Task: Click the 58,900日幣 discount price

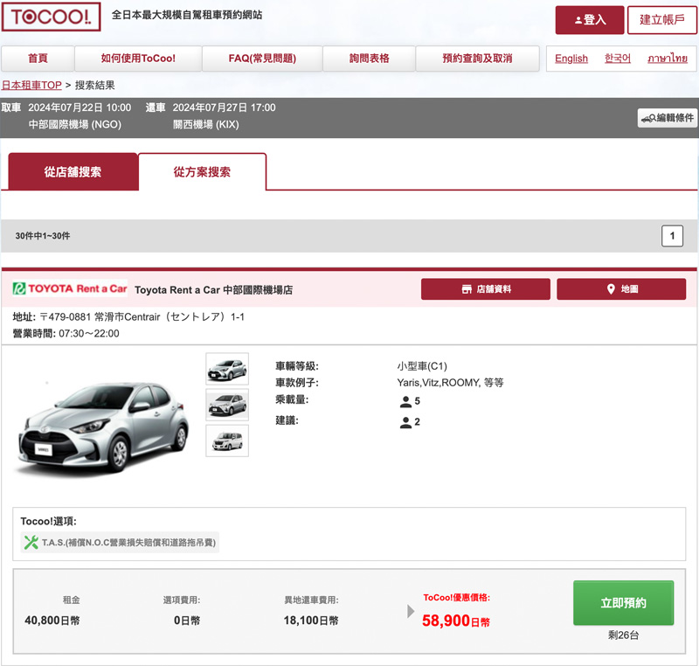Action: (x=455, y=621)
